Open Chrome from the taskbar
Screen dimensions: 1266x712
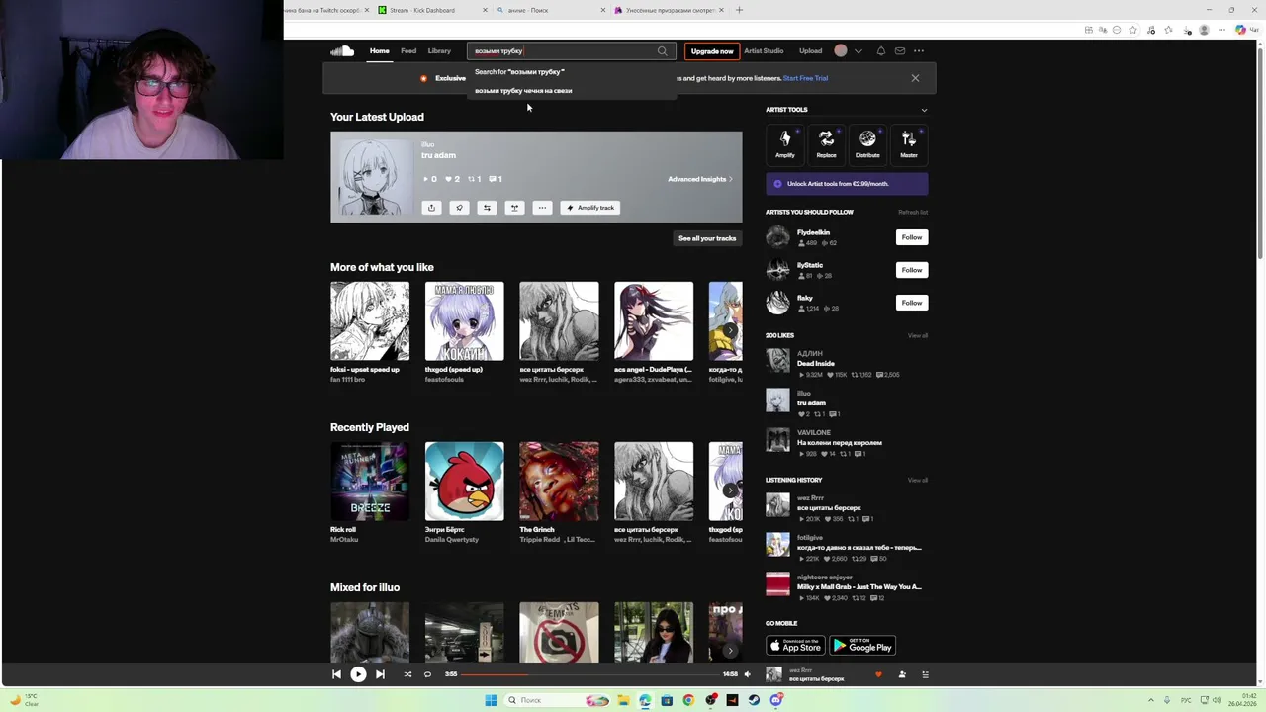tap(688, 700)
